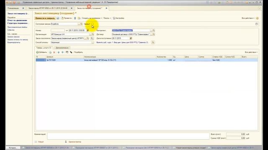Click the magnifier next to the currency and price info
268x150 pixels.
153,42
